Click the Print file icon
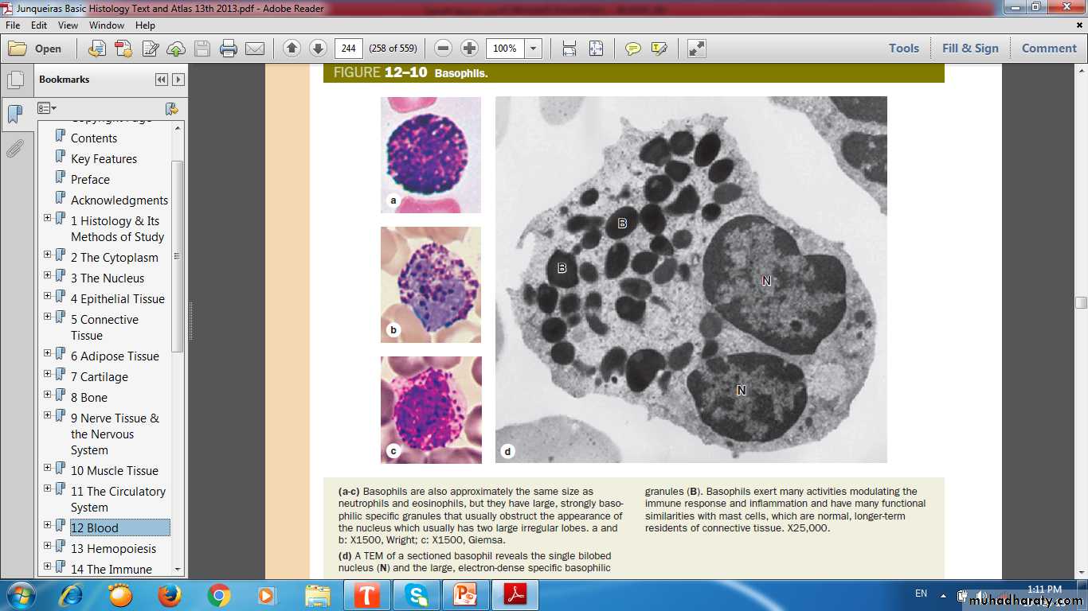Viewport: 1088px width, 611px height. (229, 49)
